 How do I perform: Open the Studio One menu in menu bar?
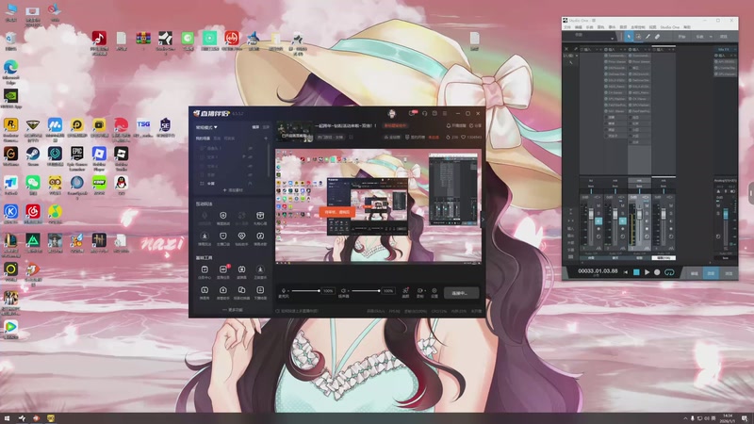[669, 27]
